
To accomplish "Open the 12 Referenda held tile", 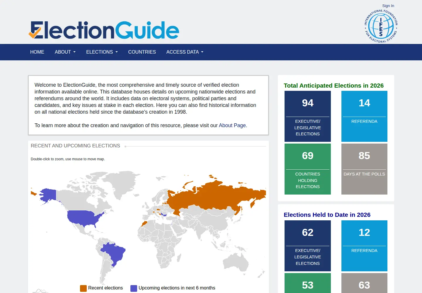I will coord(364,246).
